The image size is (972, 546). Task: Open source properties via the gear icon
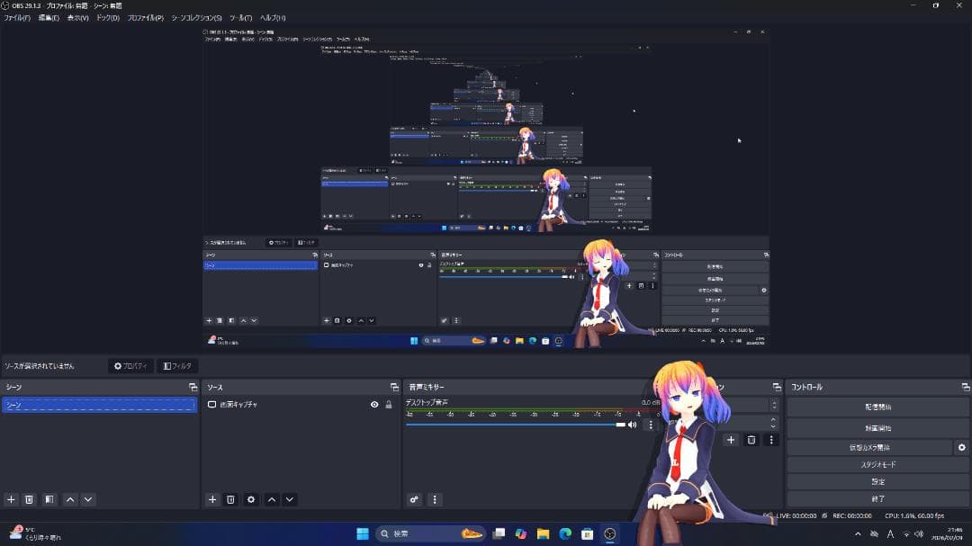(250, 499)
